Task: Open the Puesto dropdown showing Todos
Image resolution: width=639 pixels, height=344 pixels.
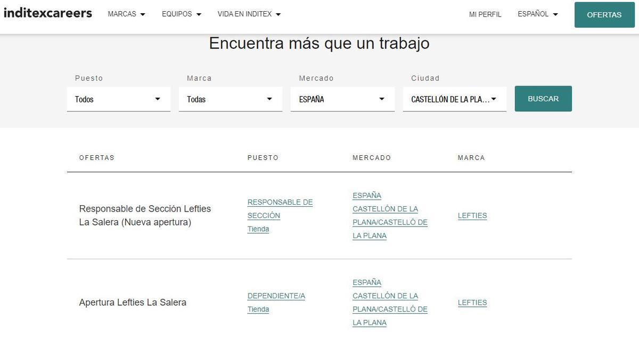Action: 118,99
